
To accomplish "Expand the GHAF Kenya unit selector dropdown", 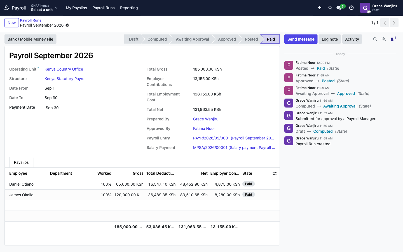I will point(44,8).
